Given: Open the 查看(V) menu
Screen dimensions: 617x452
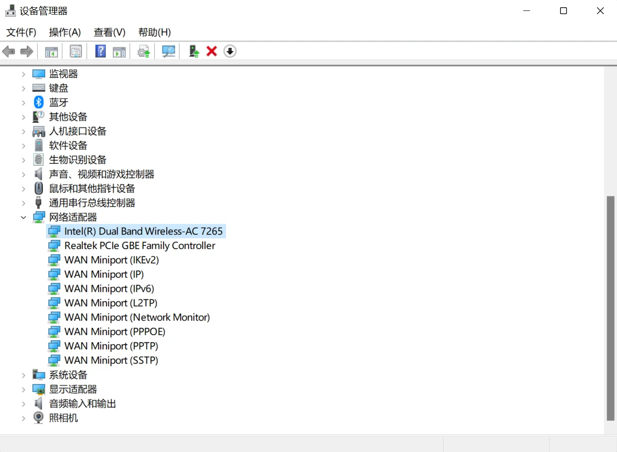Looking at the screenshot, I should (x=109, y=32).
